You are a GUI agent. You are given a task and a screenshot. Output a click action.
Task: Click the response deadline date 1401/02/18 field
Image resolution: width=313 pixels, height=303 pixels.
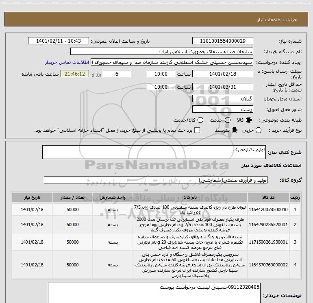coord(223,74)
